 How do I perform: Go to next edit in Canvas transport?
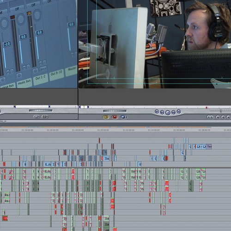pos(179,111)
